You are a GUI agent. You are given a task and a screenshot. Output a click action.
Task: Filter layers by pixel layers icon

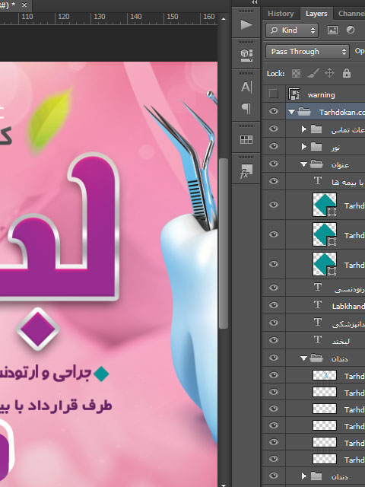pos(332,30)
